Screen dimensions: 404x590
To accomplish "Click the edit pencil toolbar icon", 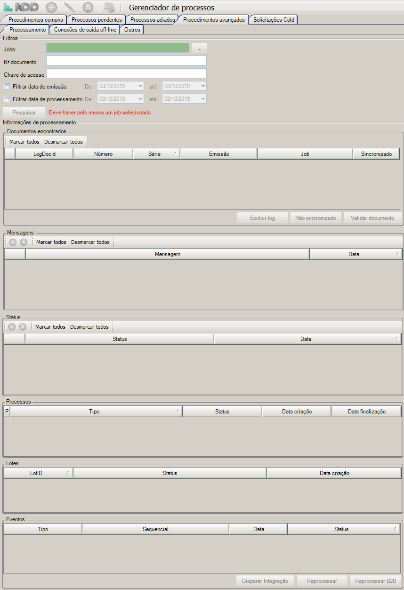I will [70, 7].
